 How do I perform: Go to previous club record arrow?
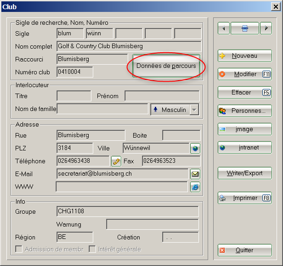coord(224,28)
